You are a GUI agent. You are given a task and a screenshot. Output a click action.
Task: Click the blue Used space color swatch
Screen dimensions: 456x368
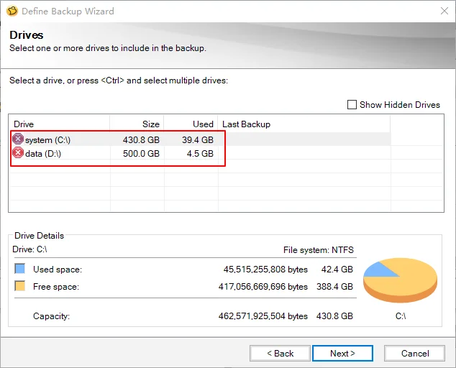pos(19,269)
